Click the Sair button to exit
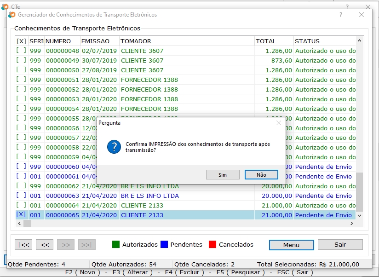Viewport: 379px width, 277px height. (340, 244)
